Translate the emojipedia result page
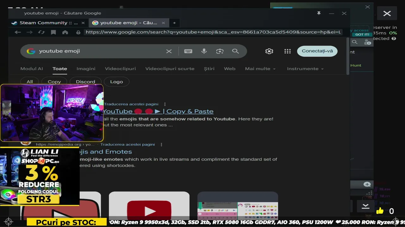The width and height of the screenshot is (405, 227). 128,144
